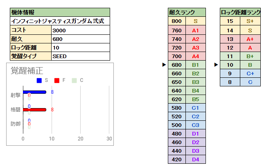Select the B4 rank cell
Image resolution: width=271 pixels, height=165 pixels.
click(x=196, y=91)
